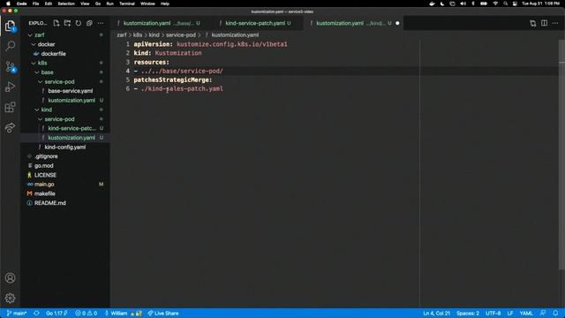Refresh the Explorer file tree
This screenshot has width=565, height=318.
click(x=79, y=23)
